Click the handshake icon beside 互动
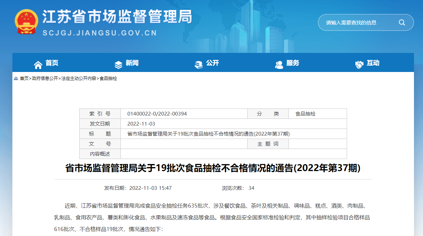 click(359, 64)
